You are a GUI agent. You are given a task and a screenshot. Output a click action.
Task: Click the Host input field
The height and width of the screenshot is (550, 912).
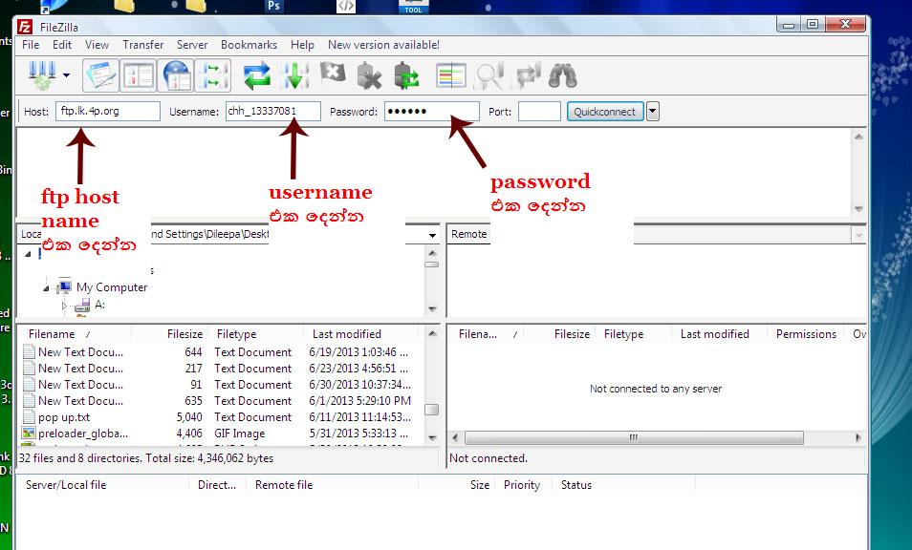[x=108, y=111]
